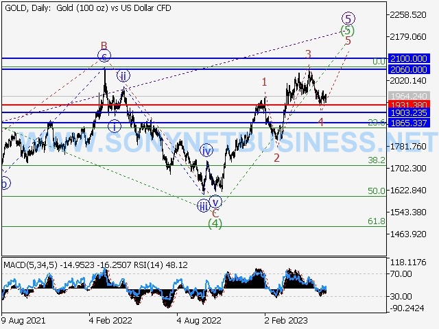Click the red wave 3 label

pyautogui.click(x=308, y=54)
